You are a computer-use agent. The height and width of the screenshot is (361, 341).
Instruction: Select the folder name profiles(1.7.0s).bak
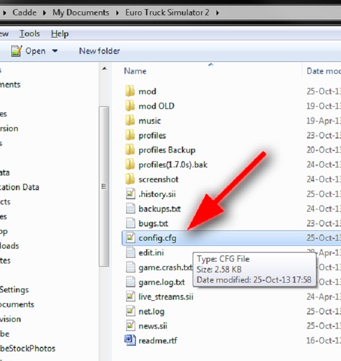[x=173, y=165]
